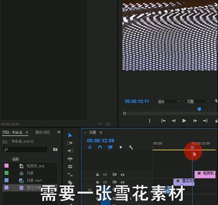Screen dimensions: 218x205
Task: Step forward one frame in program monitor
Action: tap(195, 121)
